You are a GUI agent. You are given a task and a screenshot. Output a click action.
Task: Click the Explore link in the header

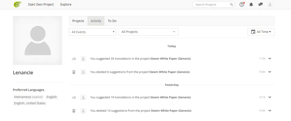pyautogui.click(x=66, y=5)
